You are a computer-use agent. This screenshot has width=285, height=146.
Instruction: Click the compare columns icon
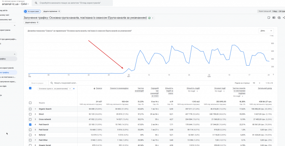[274, 18]
